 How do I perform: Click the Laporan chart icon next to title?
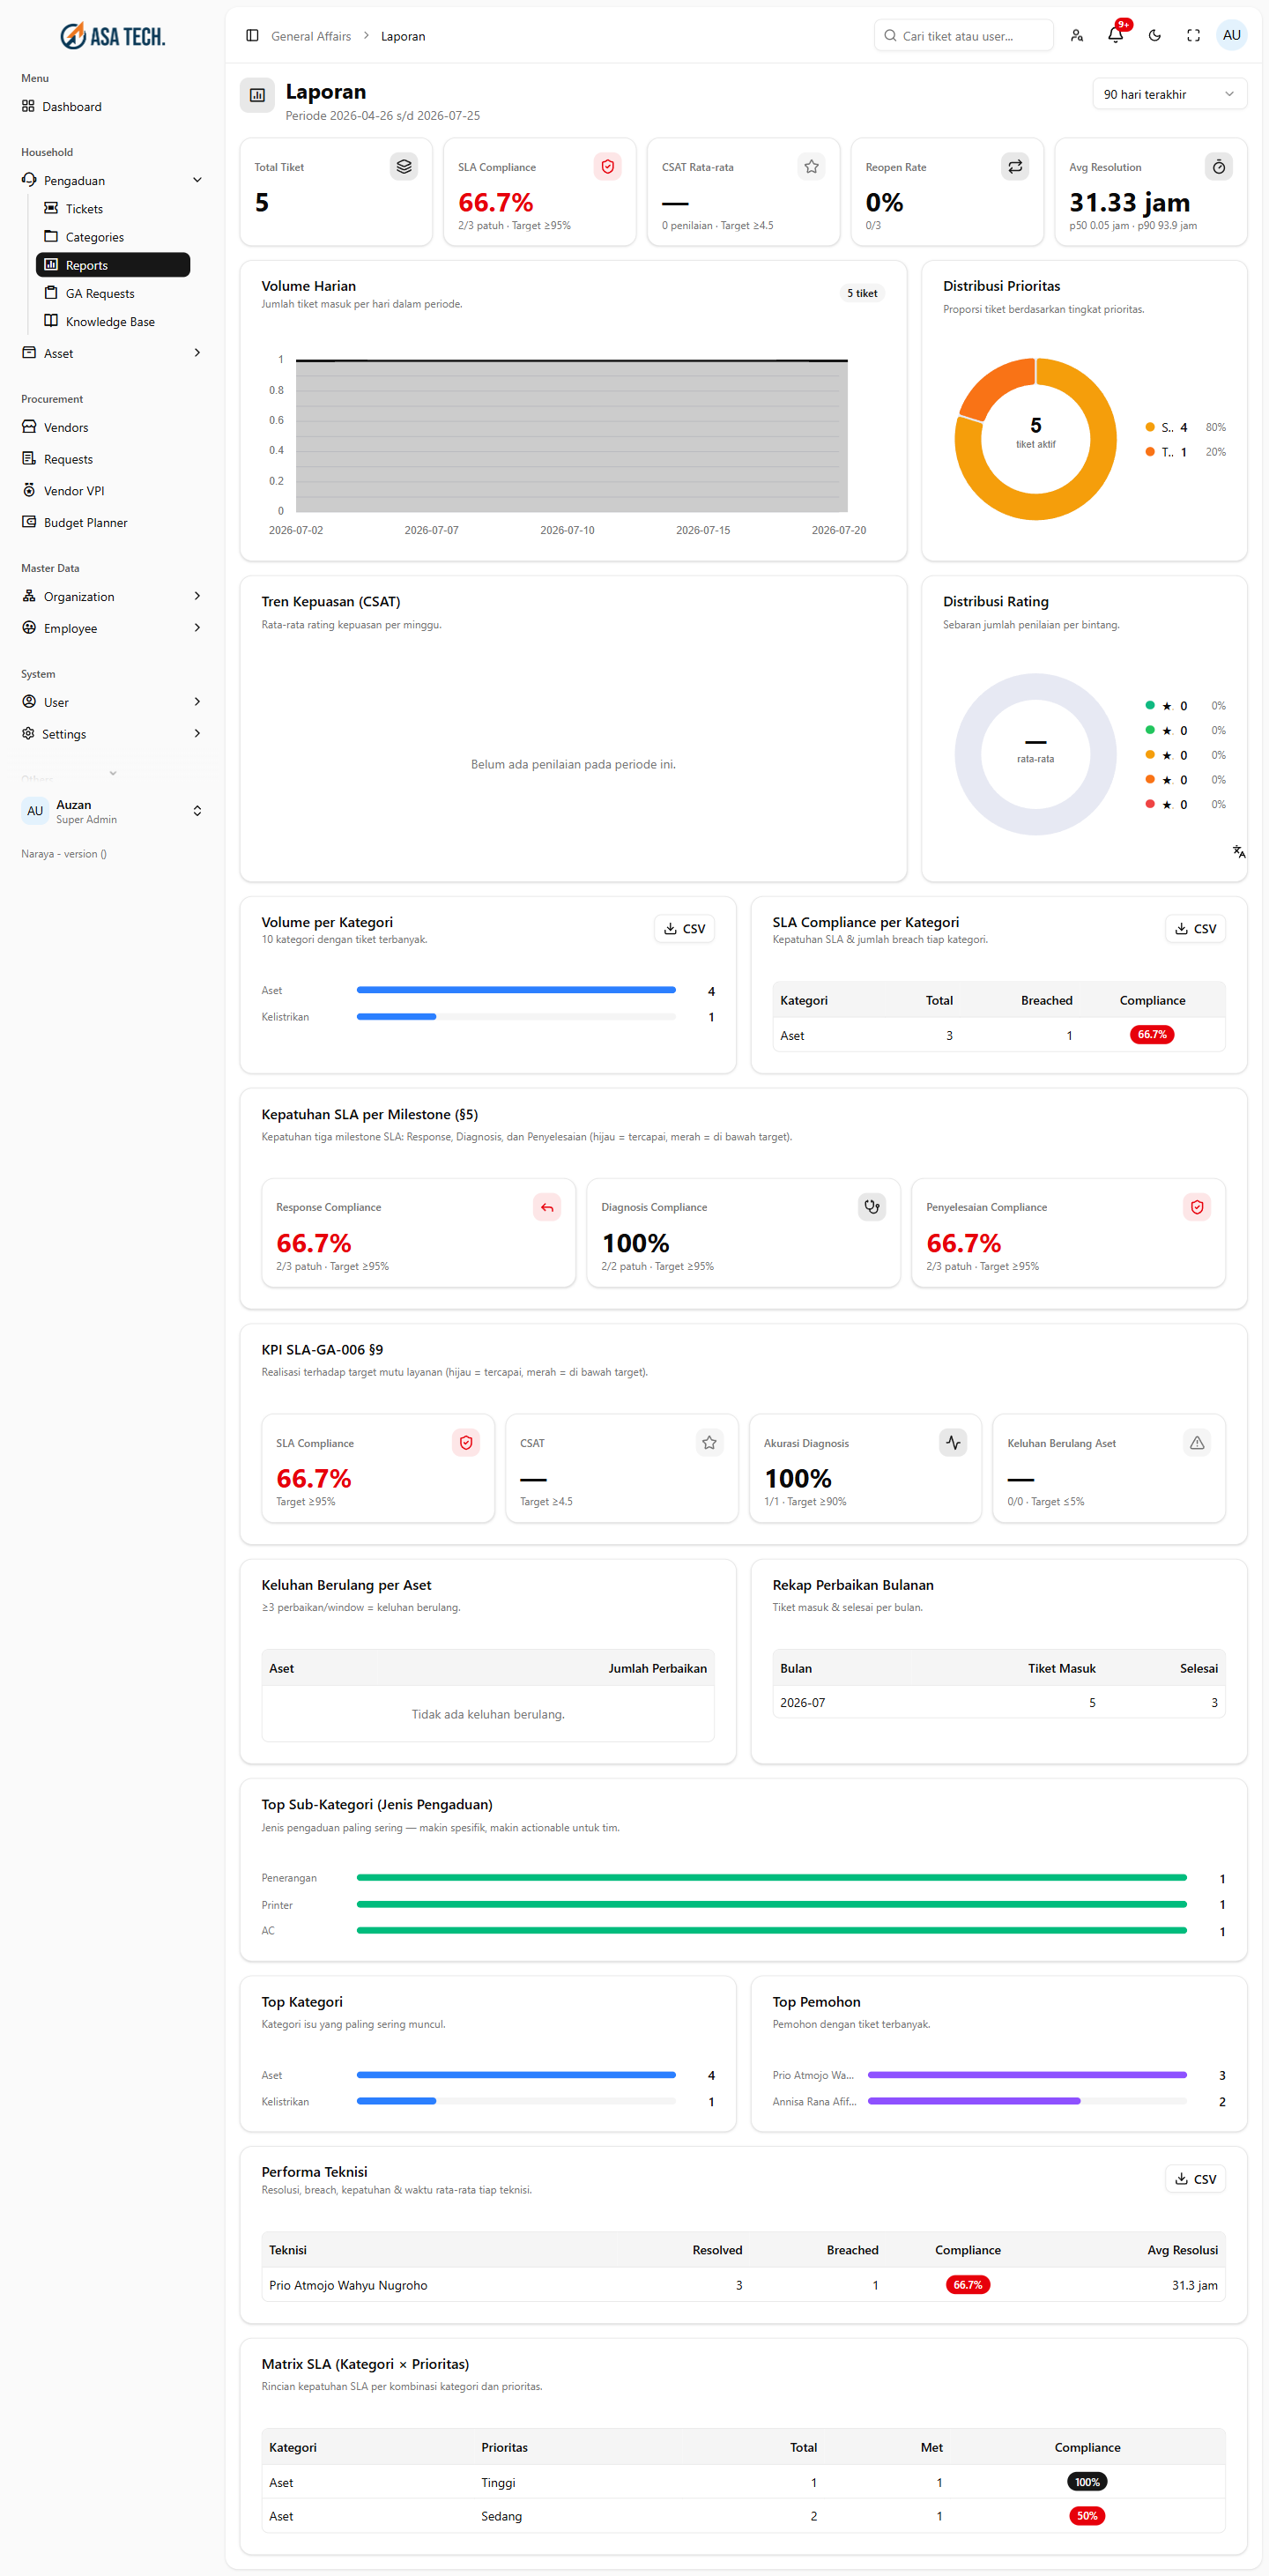[x=257, y=95]
